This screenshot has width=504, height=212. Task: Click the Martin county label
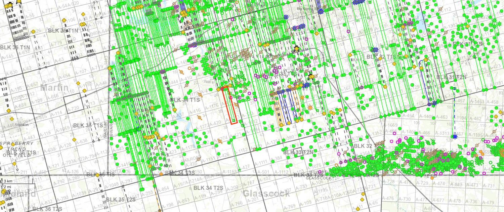pos(54,88)
